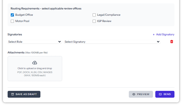Viewport: 186px width, 105px height.
Task: Click the IGP Review label text
Action: click(x=104, y=21)
